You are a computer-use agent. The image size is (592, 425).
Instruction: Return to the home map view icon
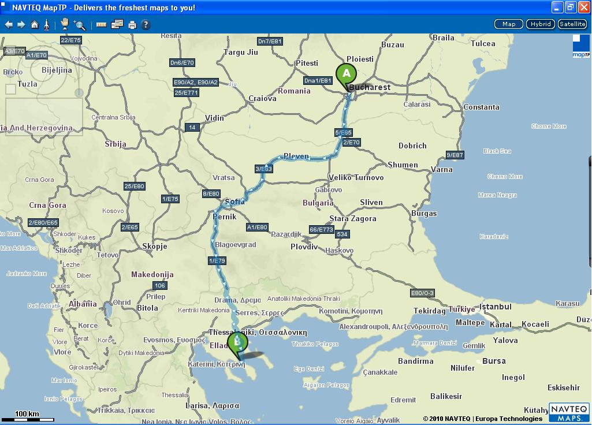(35, 25)
